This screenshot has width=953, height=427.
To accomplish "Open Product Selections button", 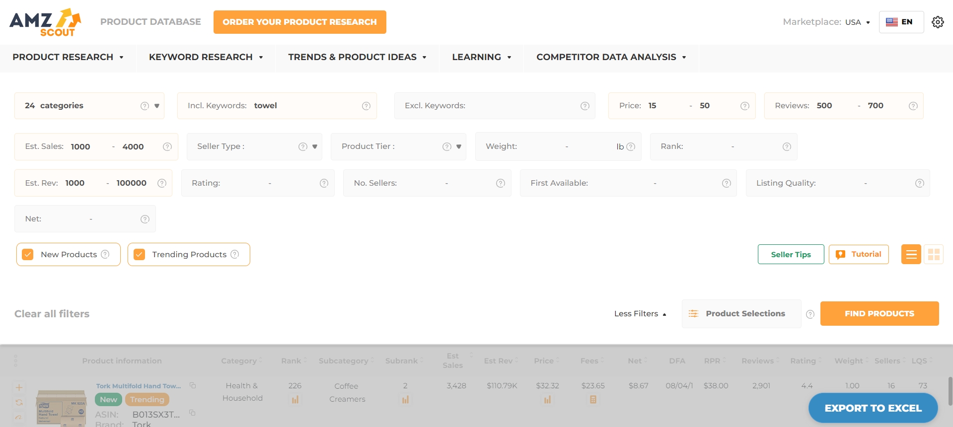I will 741,314.
